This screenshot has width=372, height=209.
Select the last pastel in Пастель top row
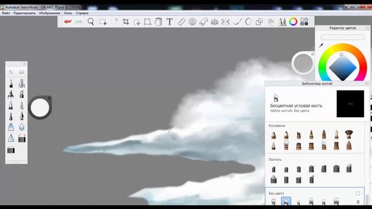point(349,168)
